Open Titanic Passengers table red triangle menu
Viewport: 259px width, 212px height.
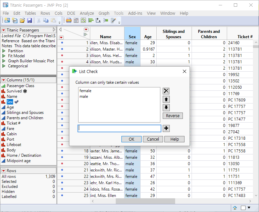pos(4,30)
